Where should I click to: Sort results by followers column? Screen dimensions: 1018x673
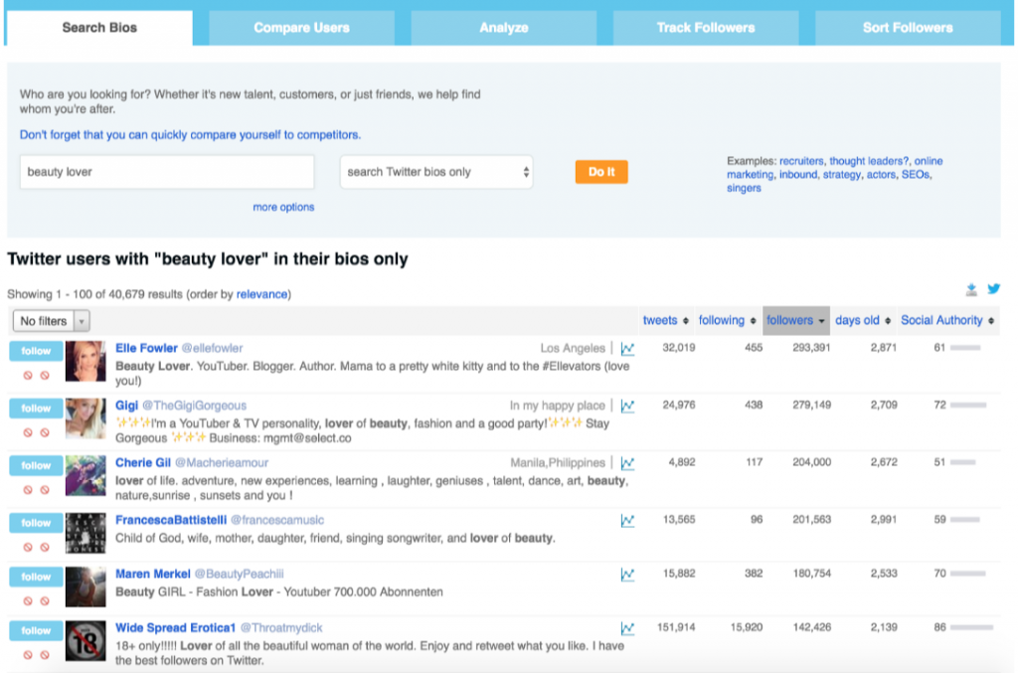pos(796,320)
